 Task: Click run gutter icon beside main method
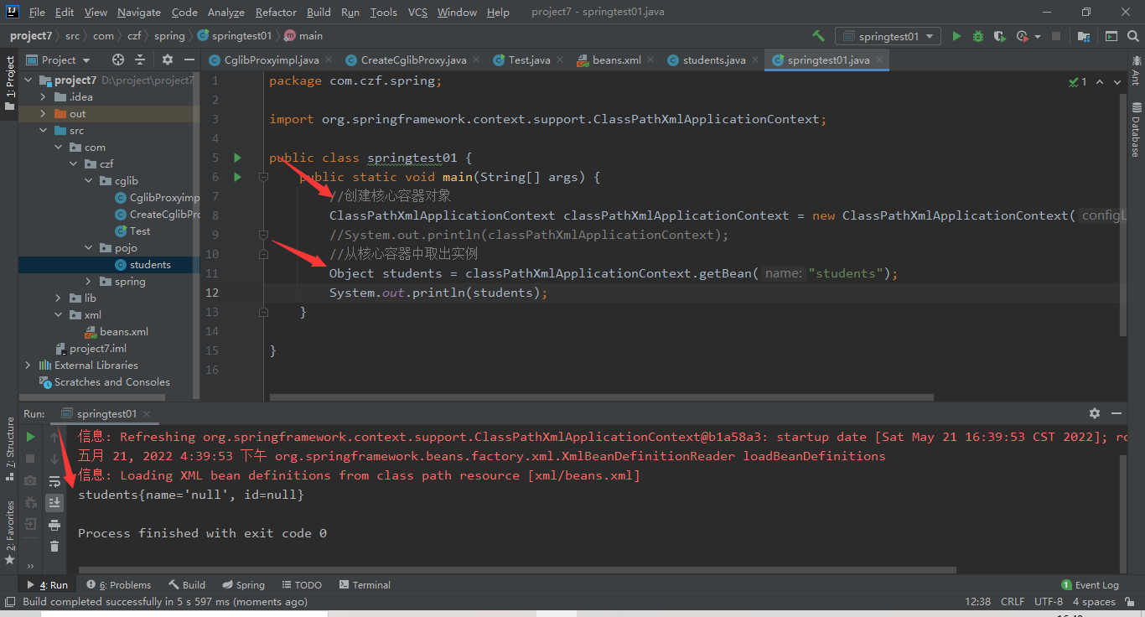237,177
